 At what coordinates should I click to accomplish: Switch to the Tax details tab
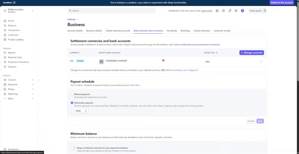point(172,31)
